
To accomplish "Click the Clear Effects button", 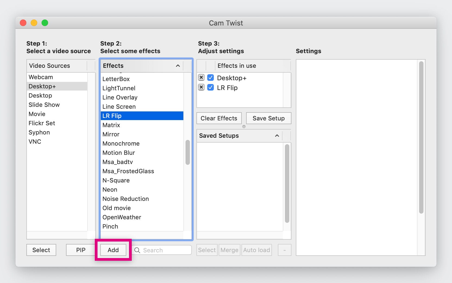I will [219, 118].
